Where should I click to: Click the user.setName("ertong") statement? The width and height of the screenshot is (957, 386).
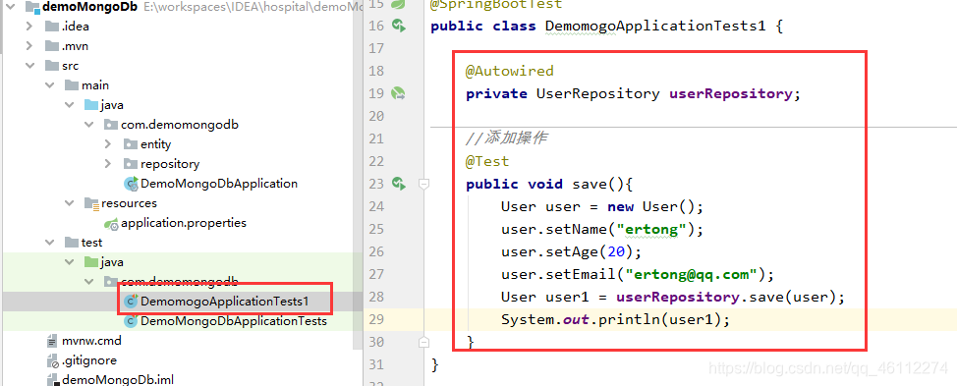[602, 229]
